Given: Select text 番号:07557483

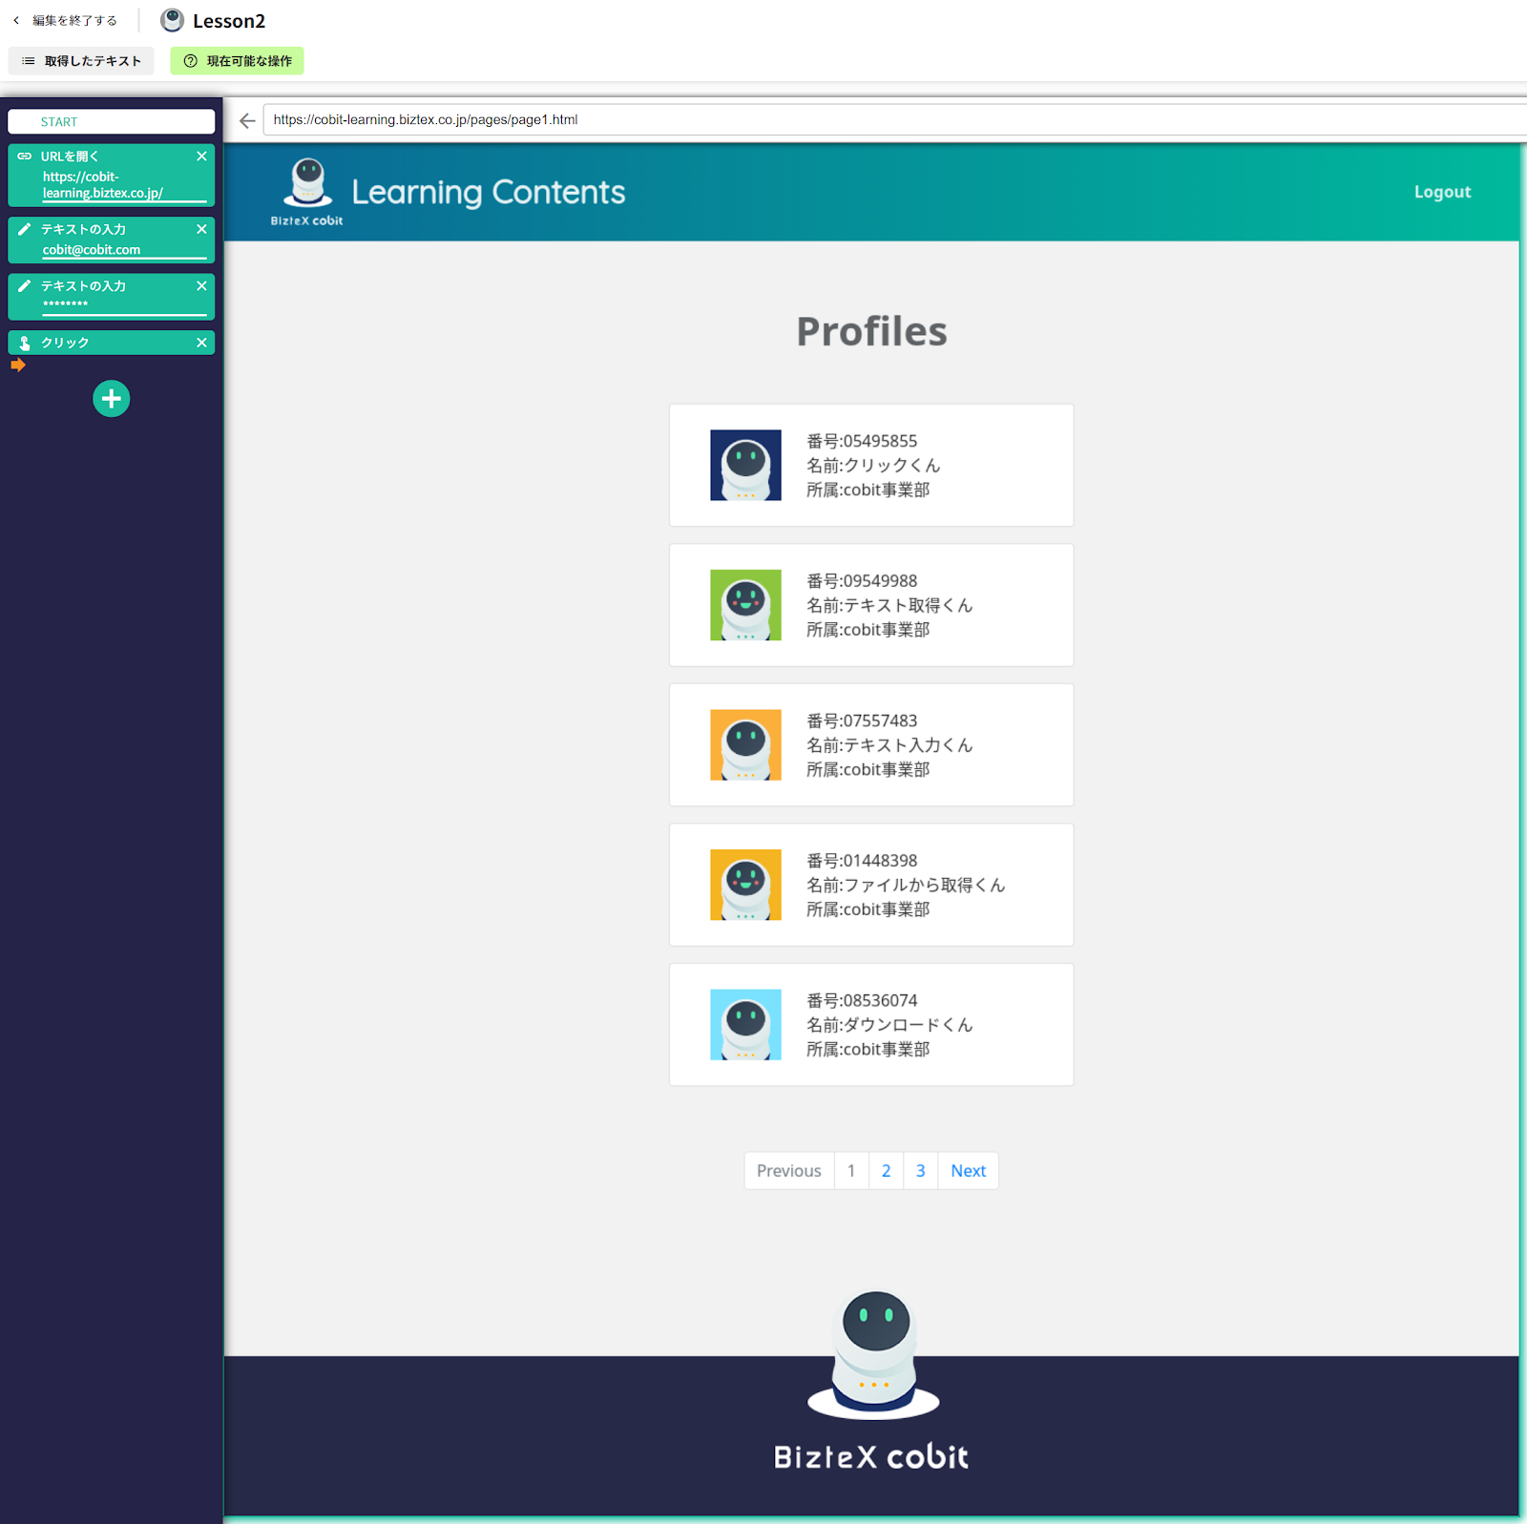Looking at the screenshot, I should (862, 720).
